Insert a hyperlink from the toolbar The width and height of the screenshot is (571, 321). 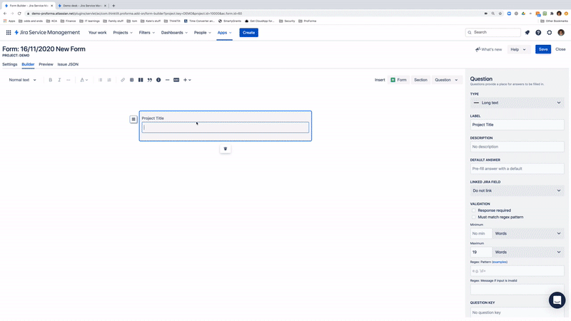tap(123, 80)
